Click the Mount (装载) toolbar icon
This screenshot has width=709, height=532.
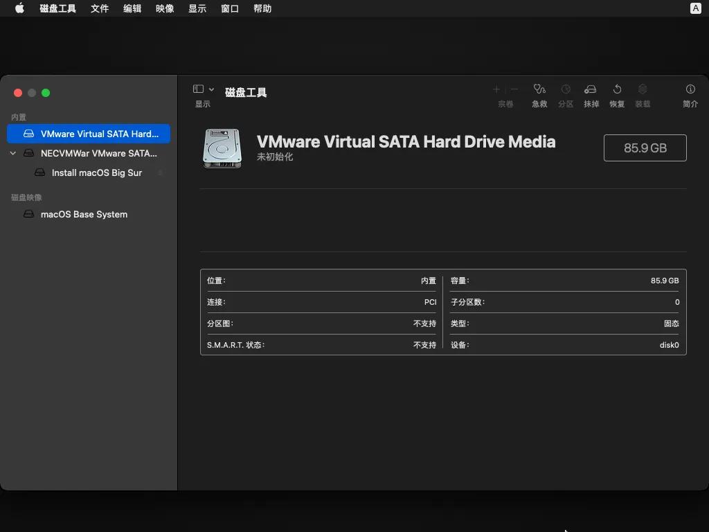[x=643, y=89]
